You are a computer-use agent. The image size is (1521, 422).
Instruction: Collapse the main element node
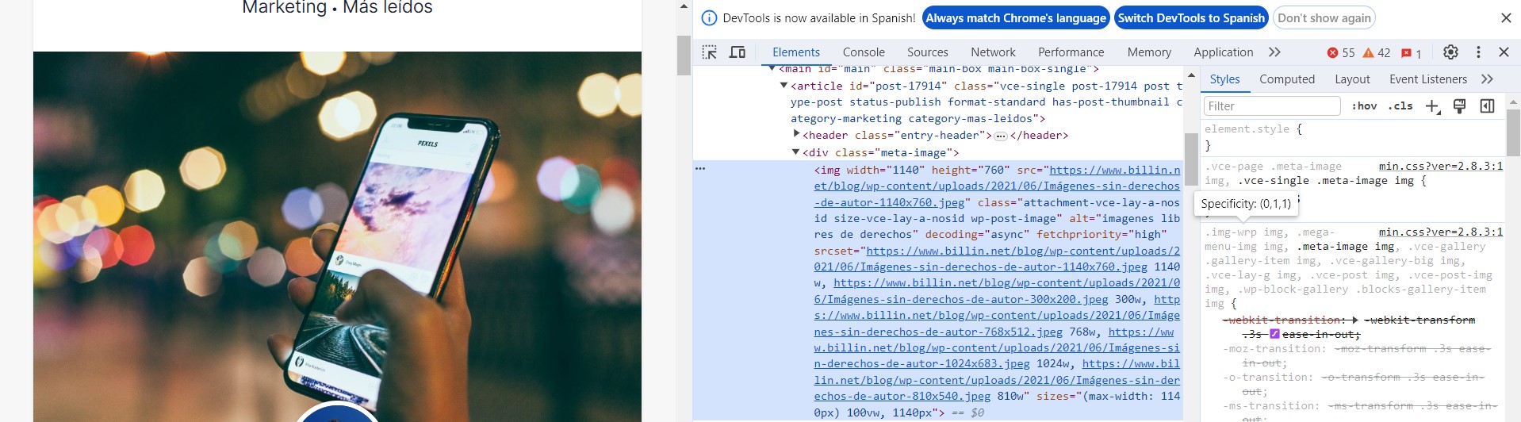point(772,69)
